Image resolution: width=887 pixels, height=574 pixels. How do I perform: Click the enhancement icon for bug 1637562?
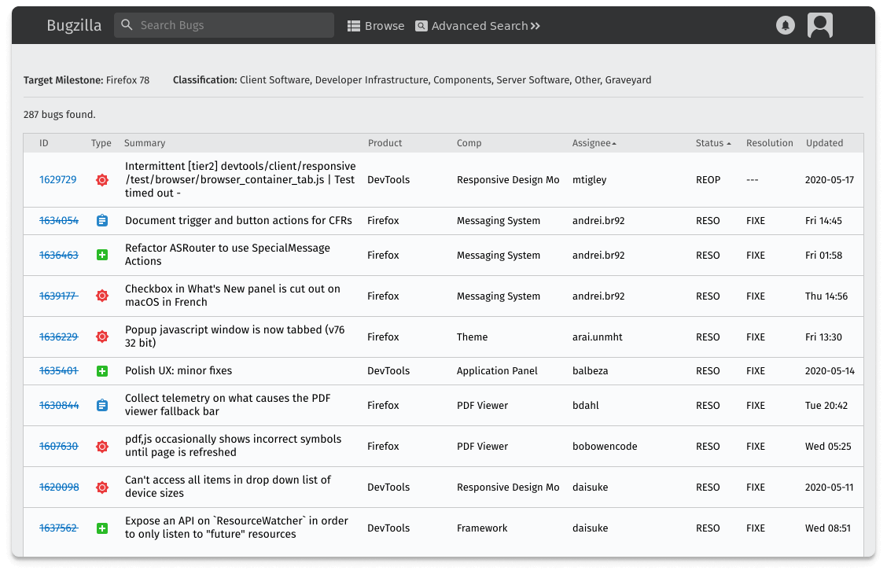coord(101,528)
